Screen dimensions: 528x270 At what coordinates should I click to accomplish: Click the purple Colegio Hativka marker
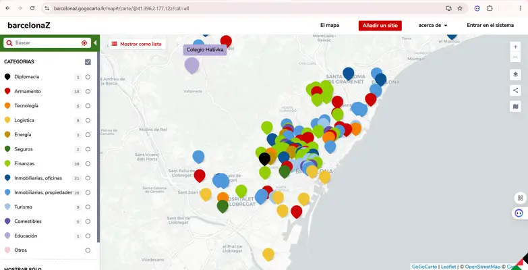(x=192, y=65)
